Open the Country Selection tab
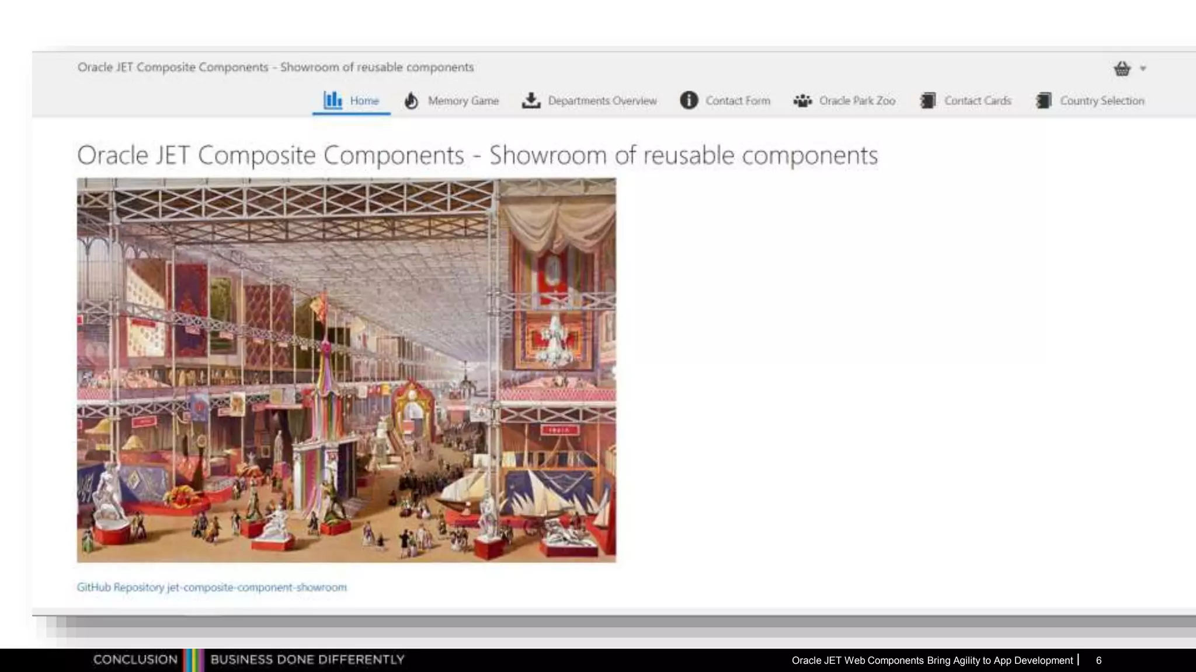1196x672 pixels. pos(1090,101)
